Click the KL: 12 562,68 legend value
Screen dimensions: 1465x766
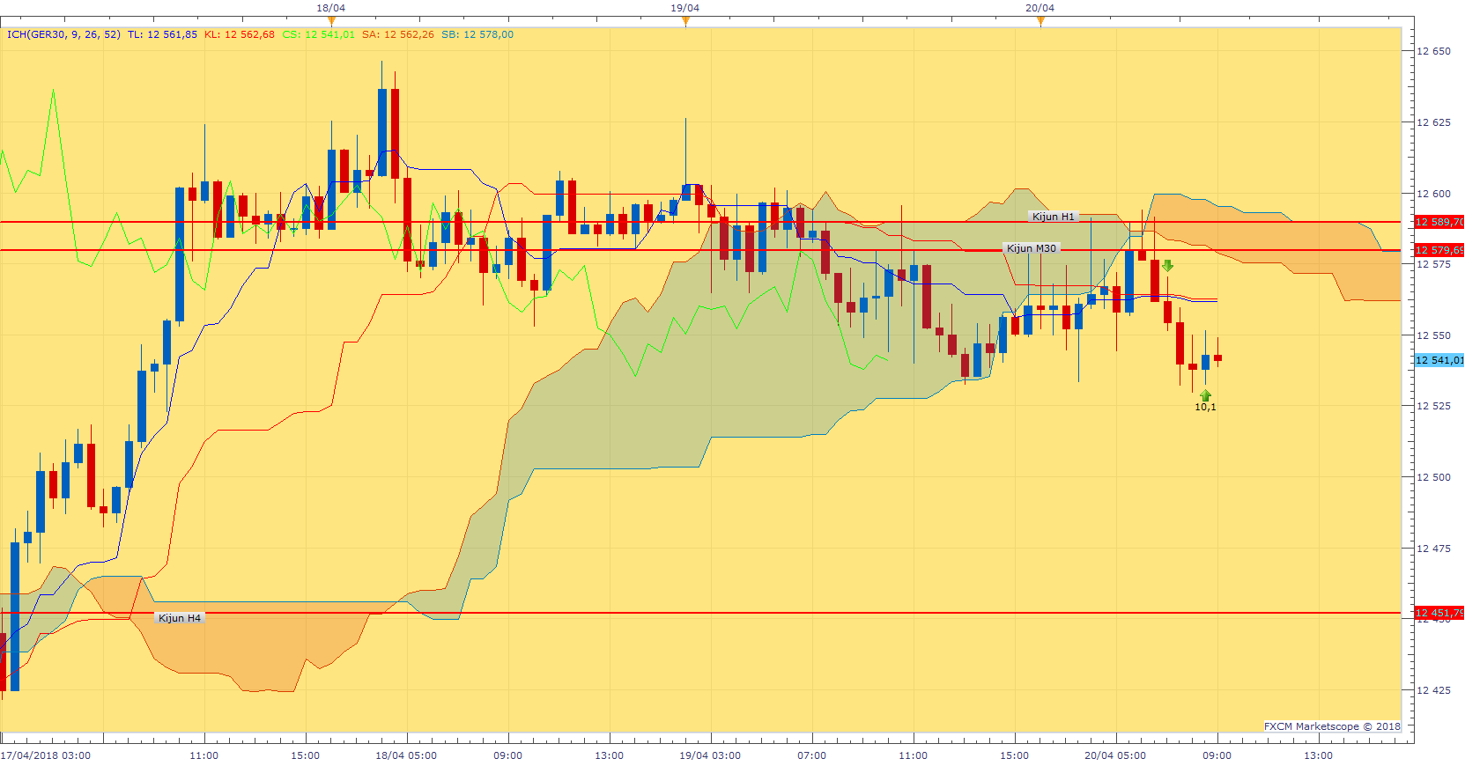coord(240,35)
